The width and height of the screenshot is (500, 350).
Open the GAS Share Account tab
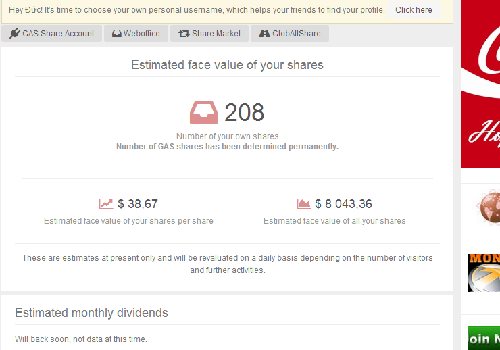tap(51, 34)
